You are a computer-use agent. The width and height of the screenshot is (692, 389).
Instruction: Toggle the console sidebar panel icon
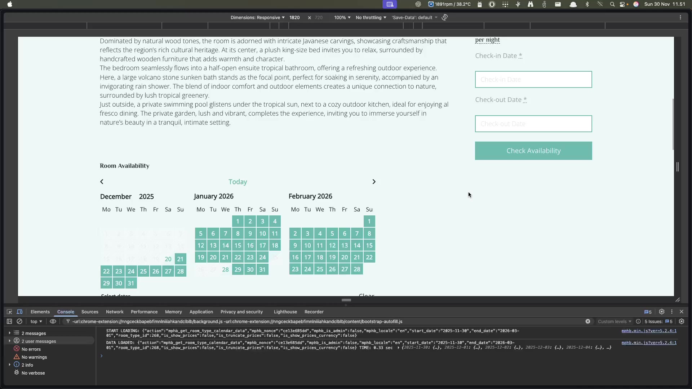[9, 322]
